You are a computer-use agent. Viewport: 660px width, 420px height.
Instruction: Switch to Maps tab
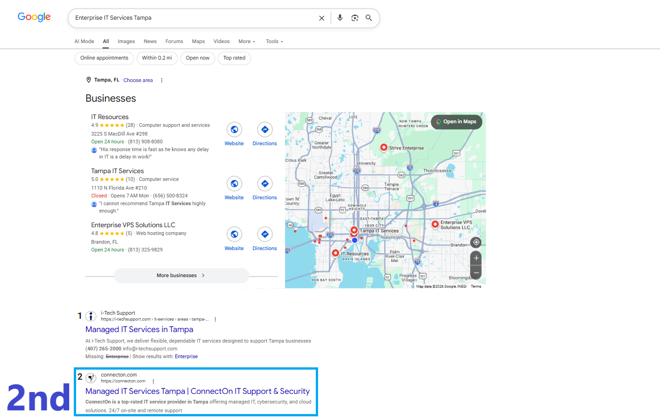198,41
